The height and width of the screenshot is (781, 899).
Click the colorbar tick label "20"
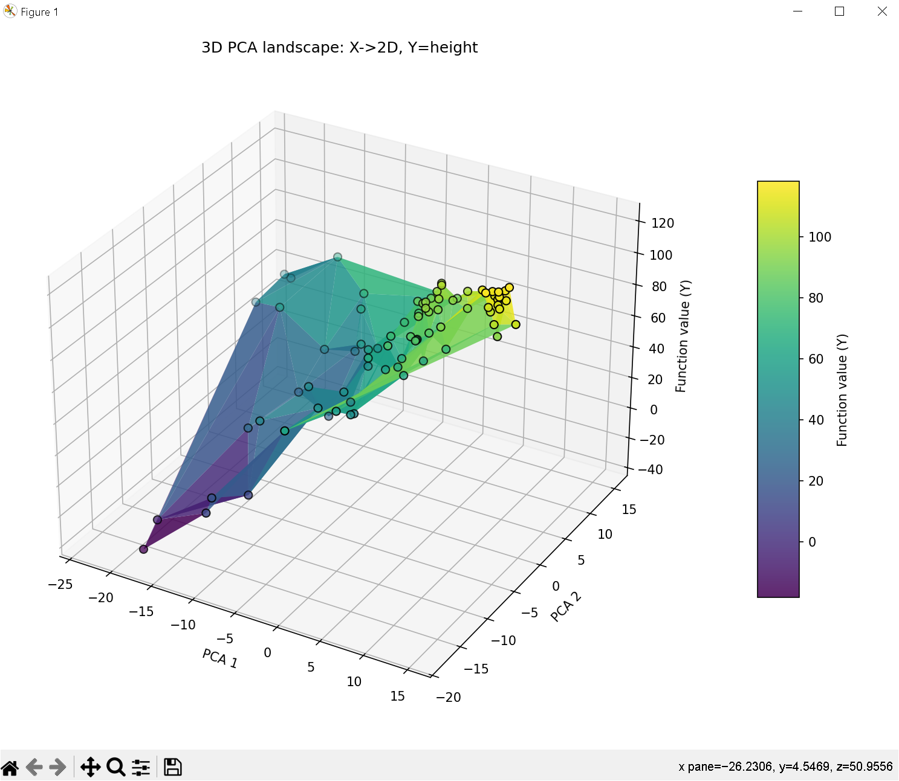point(816,481)
